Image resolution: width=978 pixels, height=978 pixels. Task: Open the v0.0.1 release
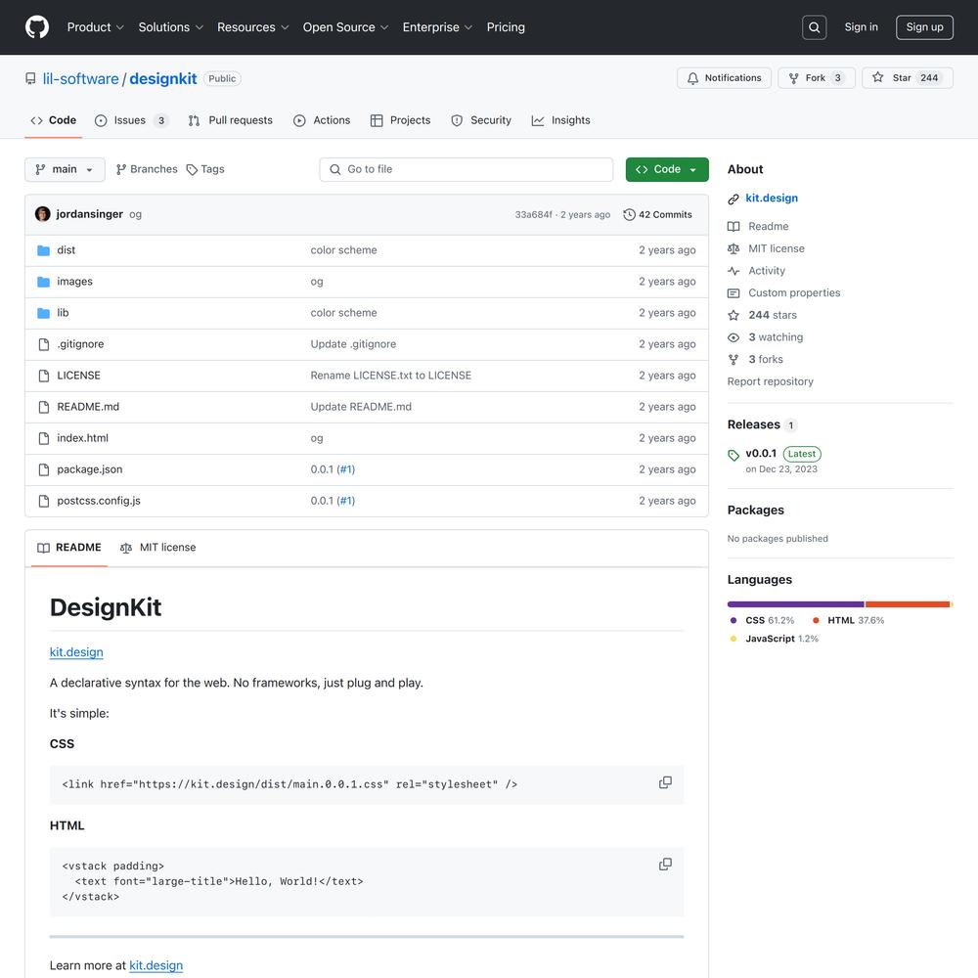click(761, 454)
